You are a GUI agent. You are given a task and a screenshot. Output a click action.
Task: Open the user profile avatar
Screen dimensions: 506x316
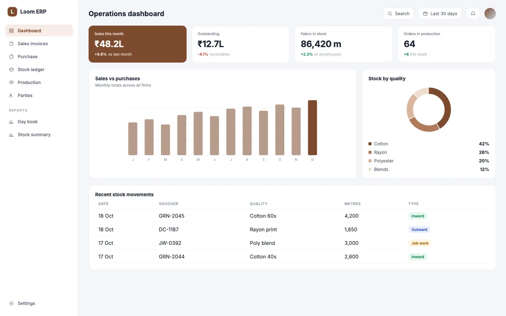click(x=490, y=13)
